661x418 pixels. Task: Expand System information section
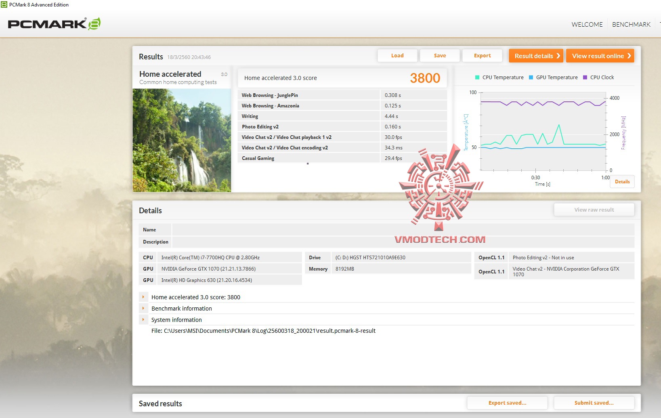143,319
